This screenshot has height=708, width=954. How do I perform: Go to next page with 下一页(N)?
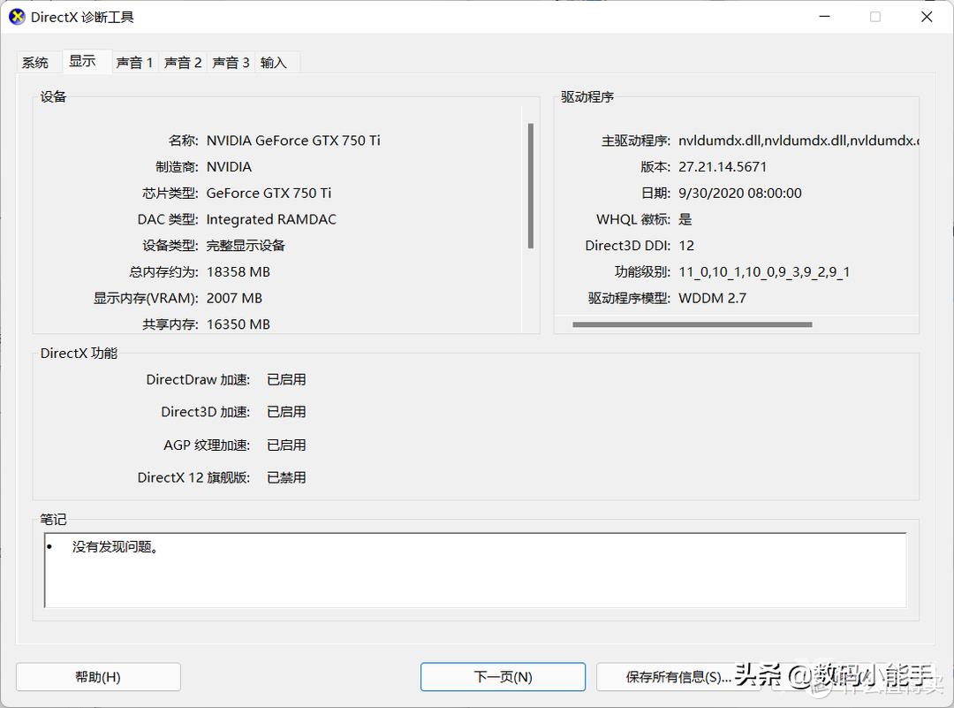(503, 677)
